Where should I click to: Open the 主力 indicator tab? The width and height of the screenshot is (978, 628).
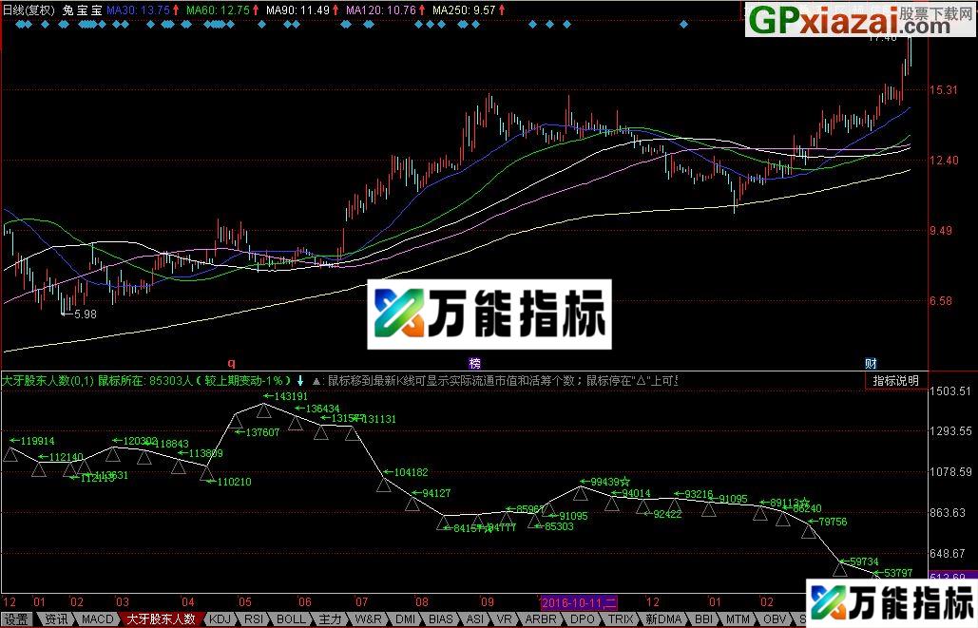click(x=329, y=618)
